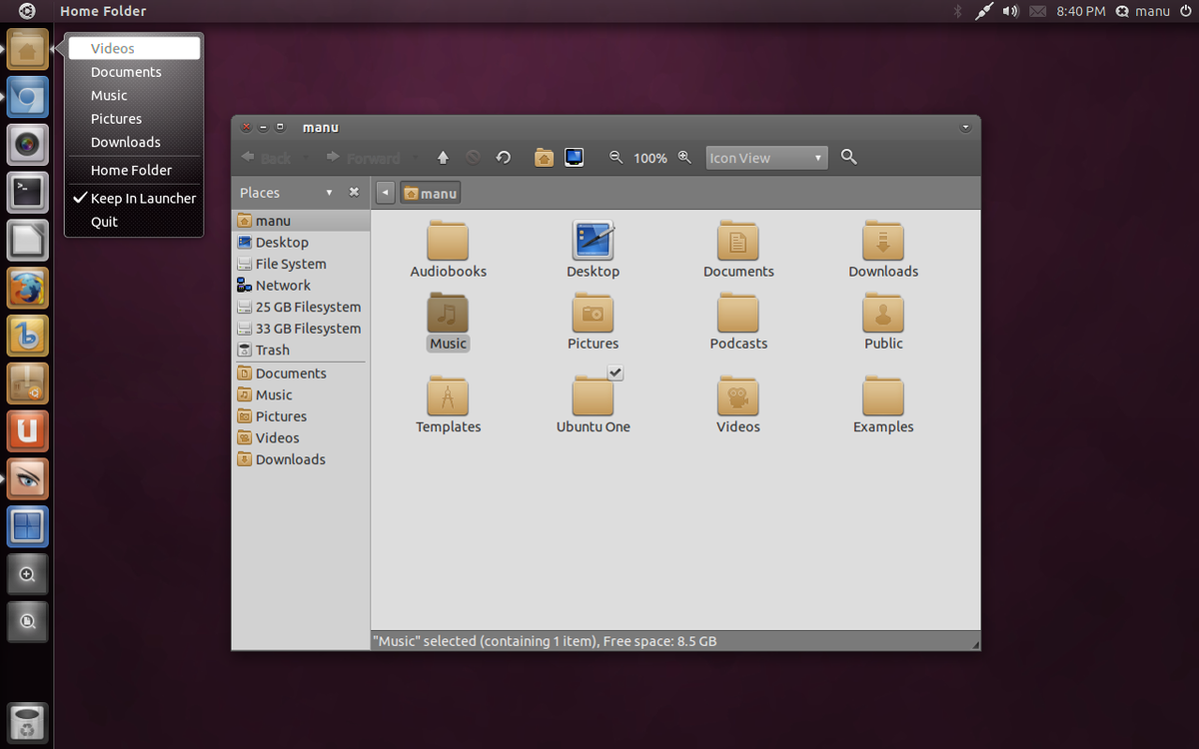Select the Home toolbar icon
The image size is (1199, 749).
click(544, 157)
